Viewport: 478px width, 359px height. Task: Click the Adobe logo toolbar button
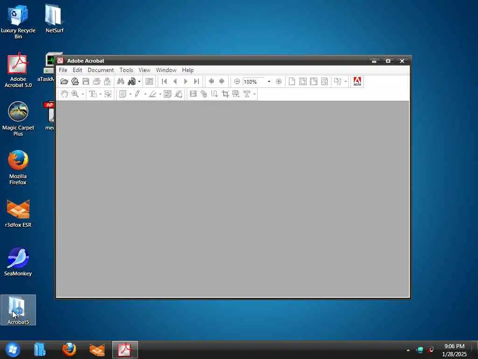(357, 81)
